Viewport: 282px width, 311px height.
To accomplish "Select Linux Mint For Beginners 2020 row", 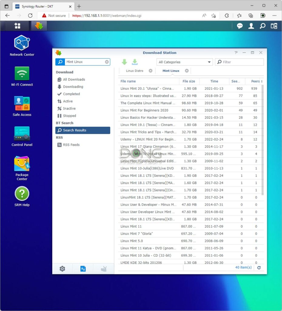I will pyautogui.click(x=190, y=111).
